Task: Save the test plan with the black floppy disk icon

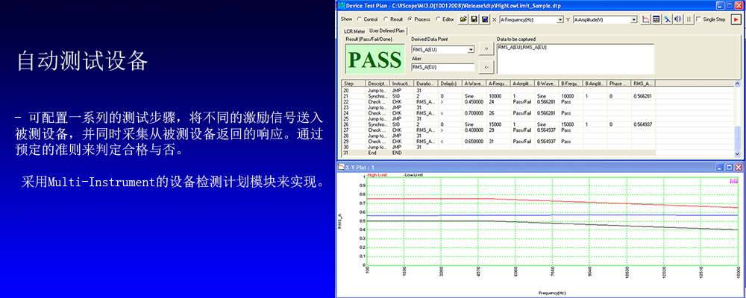Action: point(474,19)
